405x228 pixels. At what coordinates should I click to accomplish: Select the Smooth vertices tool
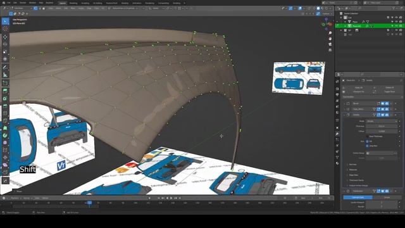[x=5, y=142]
